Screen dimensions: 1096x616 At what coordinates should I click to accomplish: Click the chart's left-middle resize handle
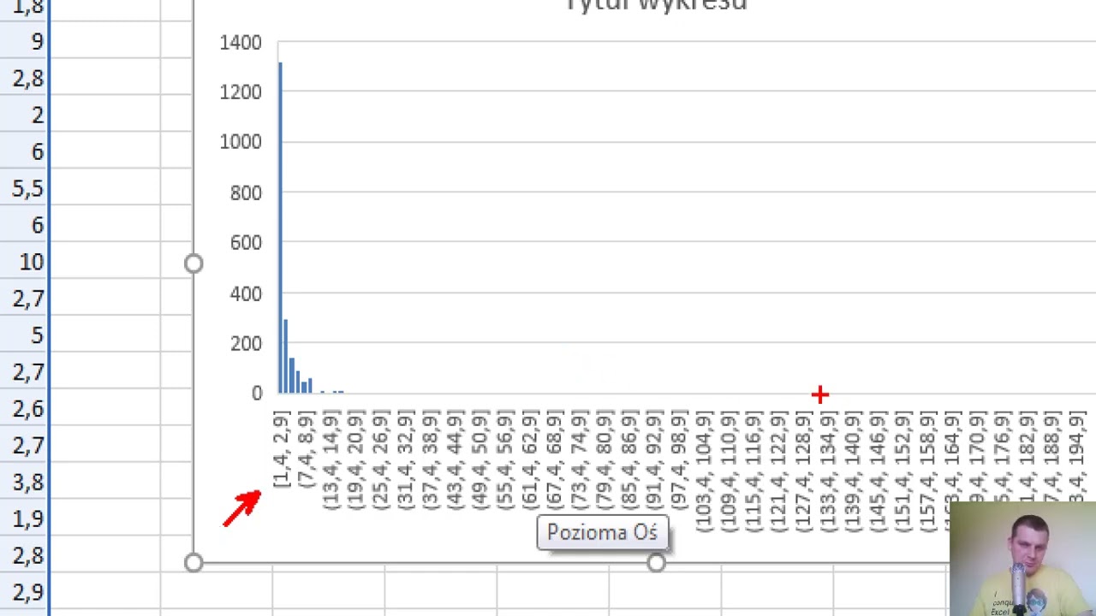[194, 264]
